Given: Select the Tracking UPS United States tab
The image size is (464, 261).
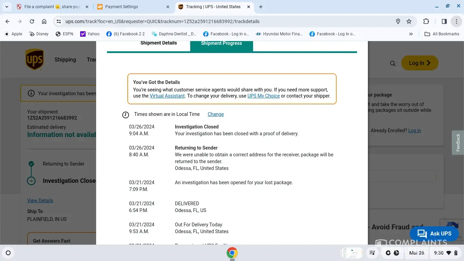Looking at the screenshot, I should [215, 7].
